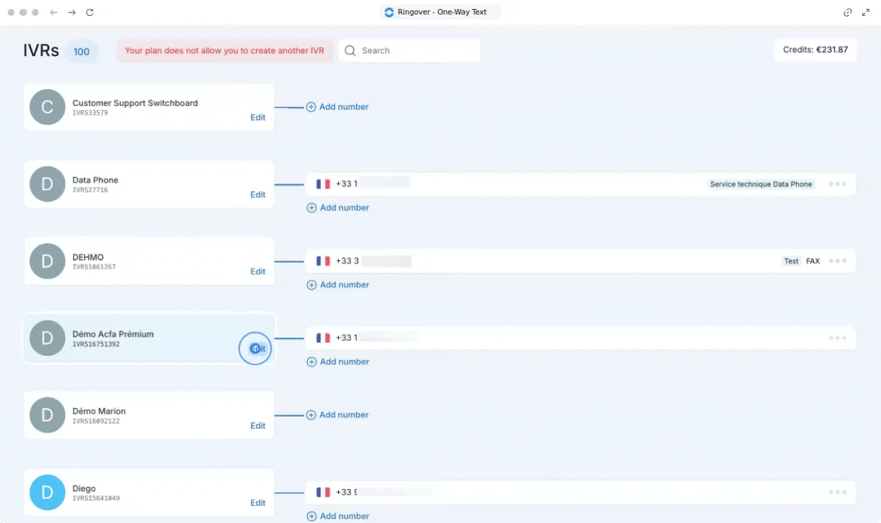
Task: Edit the Diego IVR
Action: pos(258,503)
